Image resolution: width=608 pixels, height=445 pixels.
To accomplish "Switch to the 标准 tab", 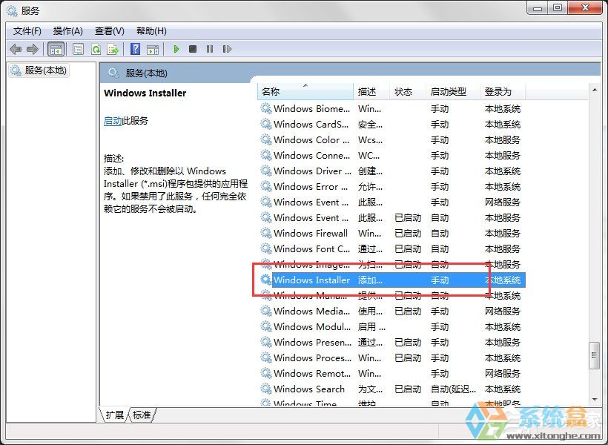I will (x=142, y=415).
